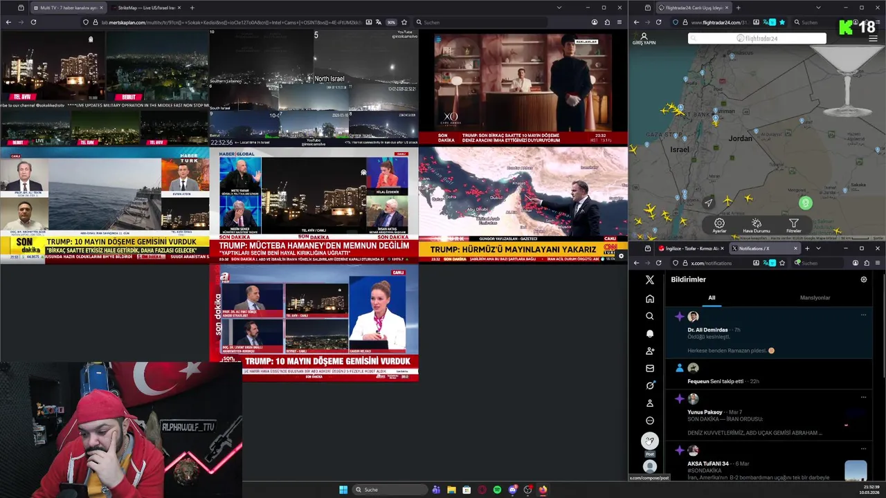
Task: Open the X search (magnifier) sidebar icon
Action: tap(649, 316)
